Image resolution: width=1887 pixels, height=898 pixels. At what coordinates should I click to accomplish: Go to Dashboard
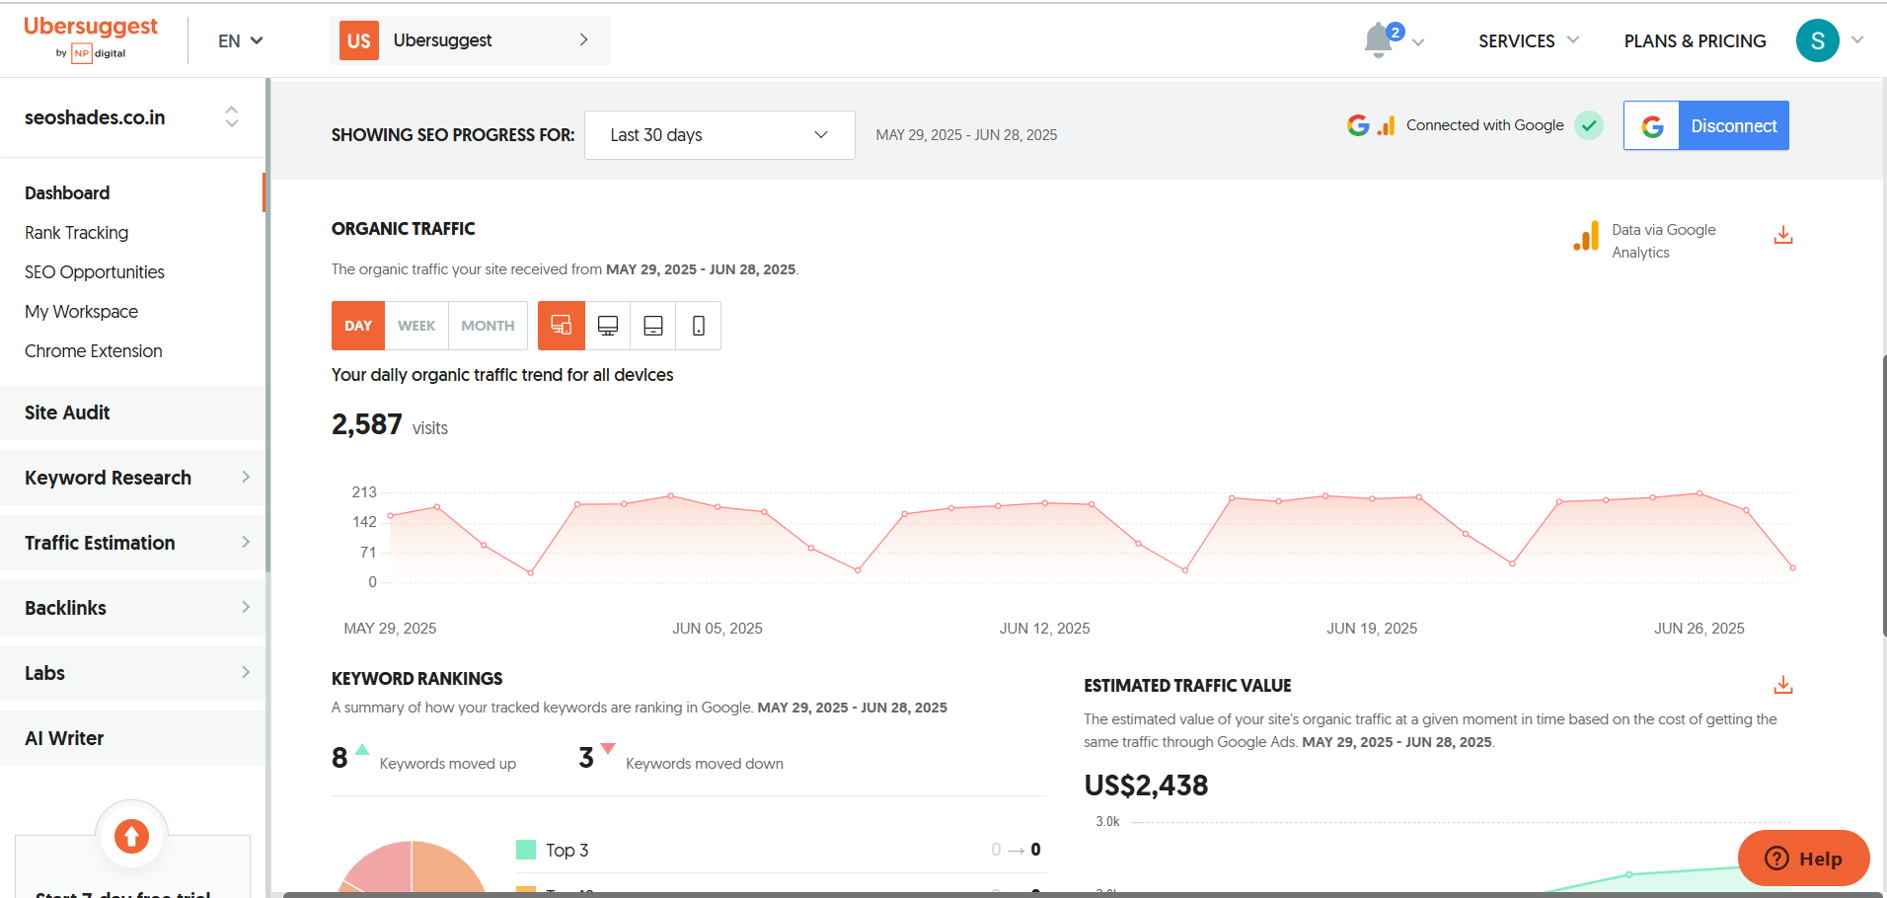[x=67, y=193]
